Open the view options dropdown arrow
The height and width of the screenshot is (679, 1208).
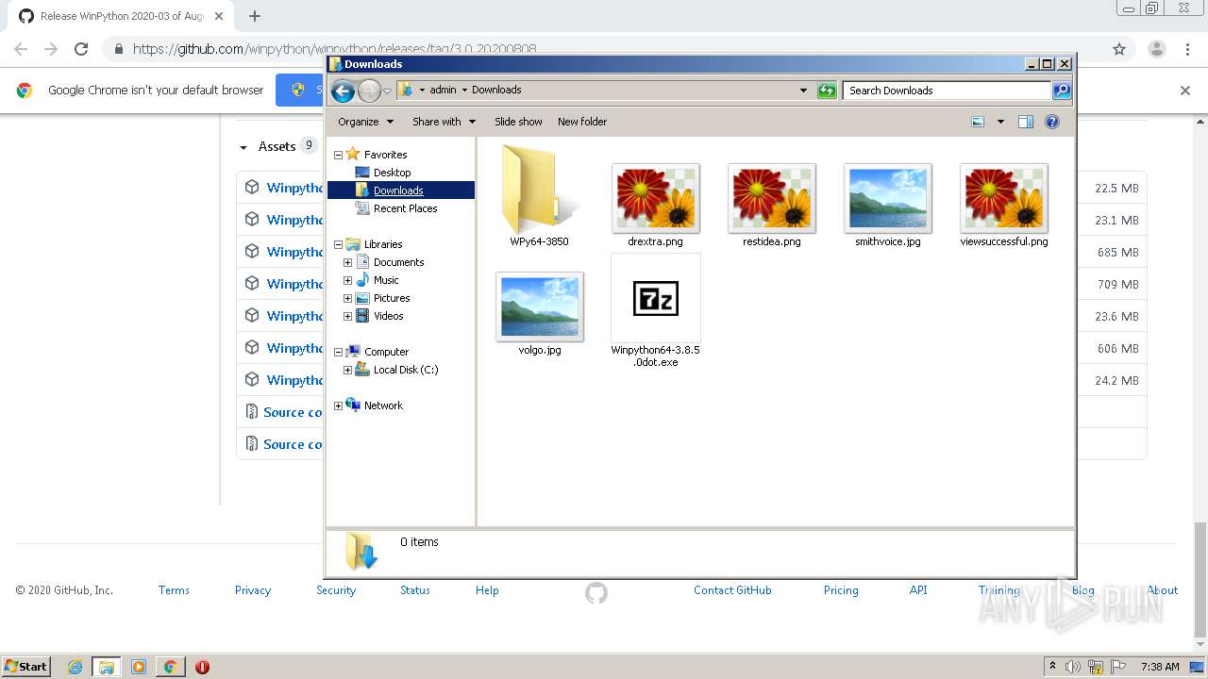[1000, 122]
